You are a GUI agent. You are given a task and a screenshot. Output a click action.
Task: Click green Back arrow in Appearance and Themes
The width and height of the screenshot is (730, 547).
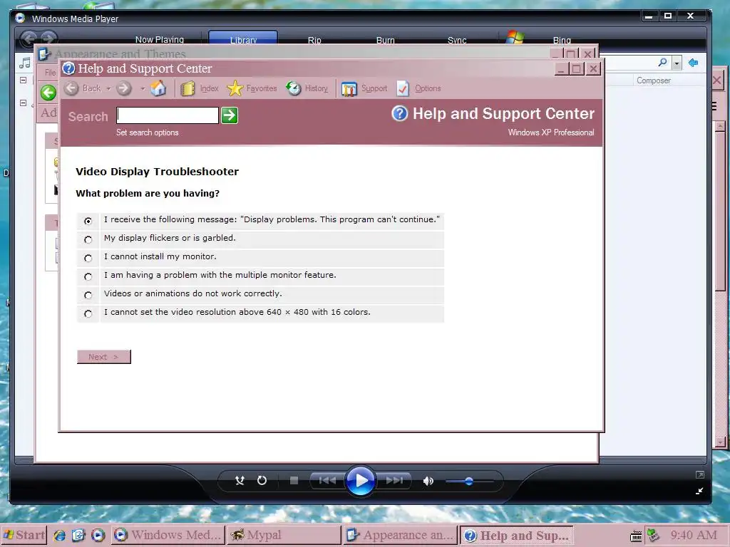pyautogui.click(x=48, y=93)
